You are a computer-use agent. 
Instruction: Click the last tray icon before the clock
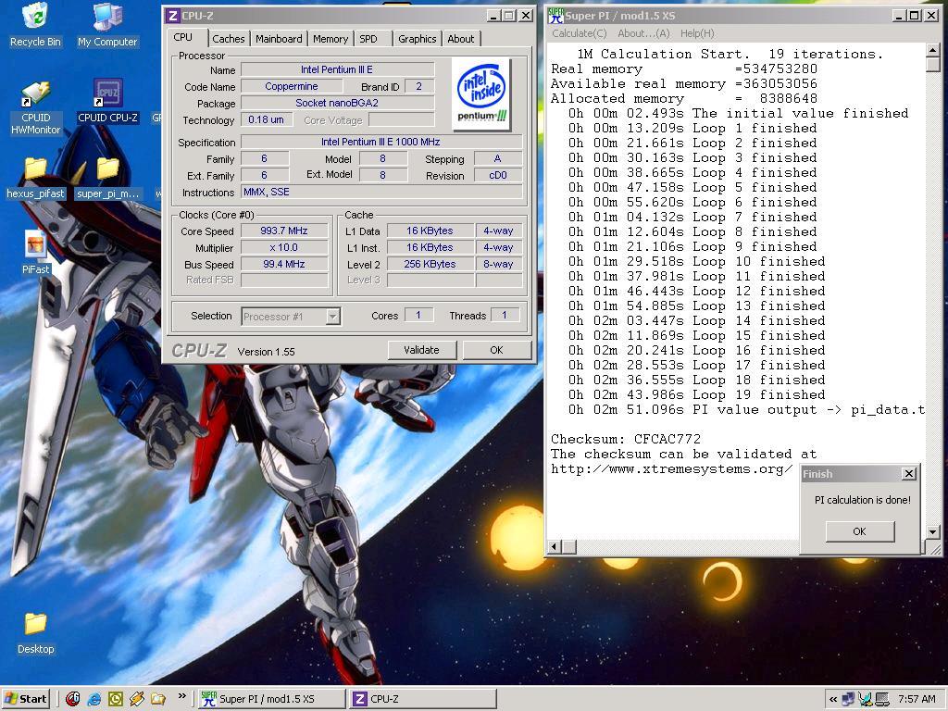click(x=881, y=699)
